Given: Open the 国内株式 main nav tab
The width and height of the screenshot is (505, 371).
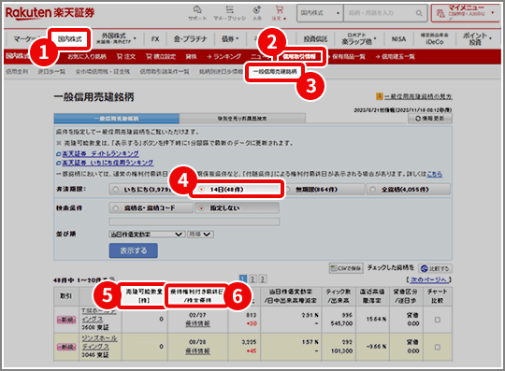Looking at the screenshot, I should 69,39.
